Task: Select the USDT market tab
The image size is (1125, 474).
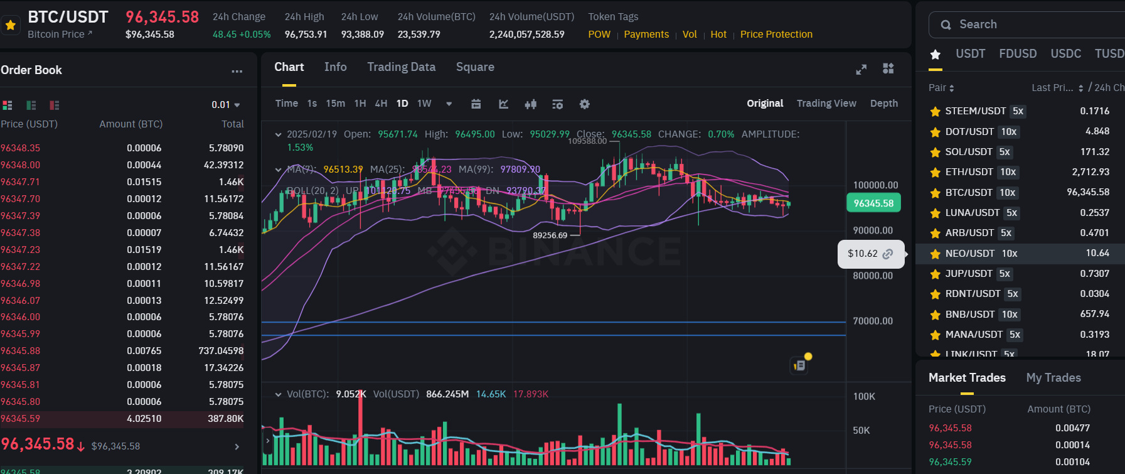Action: pyautogui.click(x=970, y=54)
